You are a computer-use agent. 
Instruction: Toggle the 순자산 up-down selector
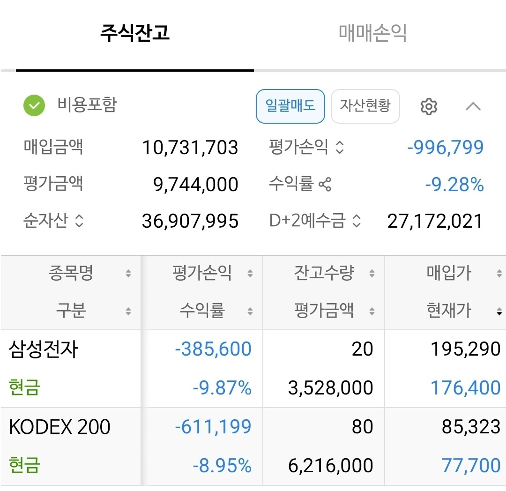pos(80,221)
